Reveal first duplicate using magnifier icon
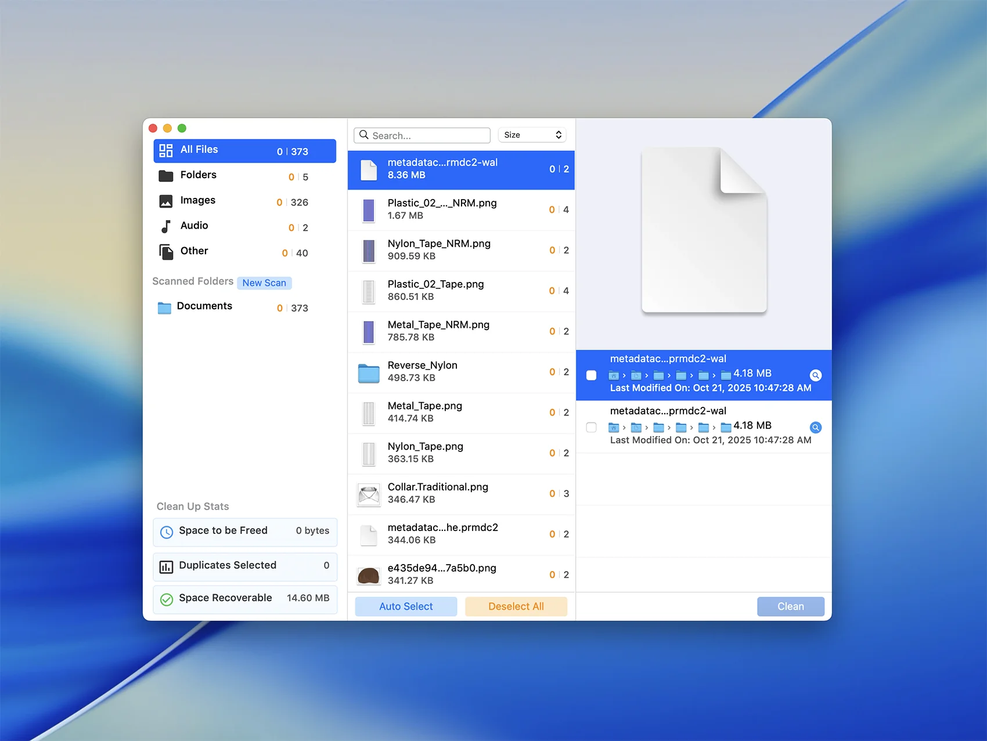 (x=815, y=375)
